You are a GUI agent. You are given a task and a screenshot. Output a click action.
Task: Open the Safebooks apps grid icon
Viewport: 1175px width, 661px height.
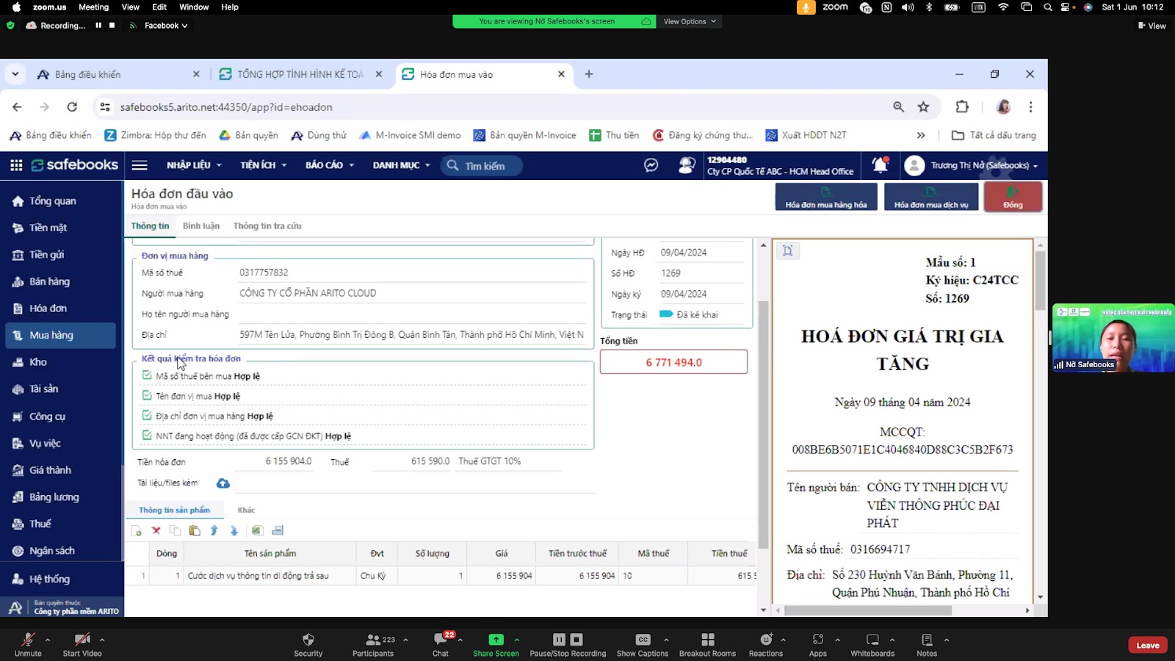pyautogui.click(x=16, y=165)
